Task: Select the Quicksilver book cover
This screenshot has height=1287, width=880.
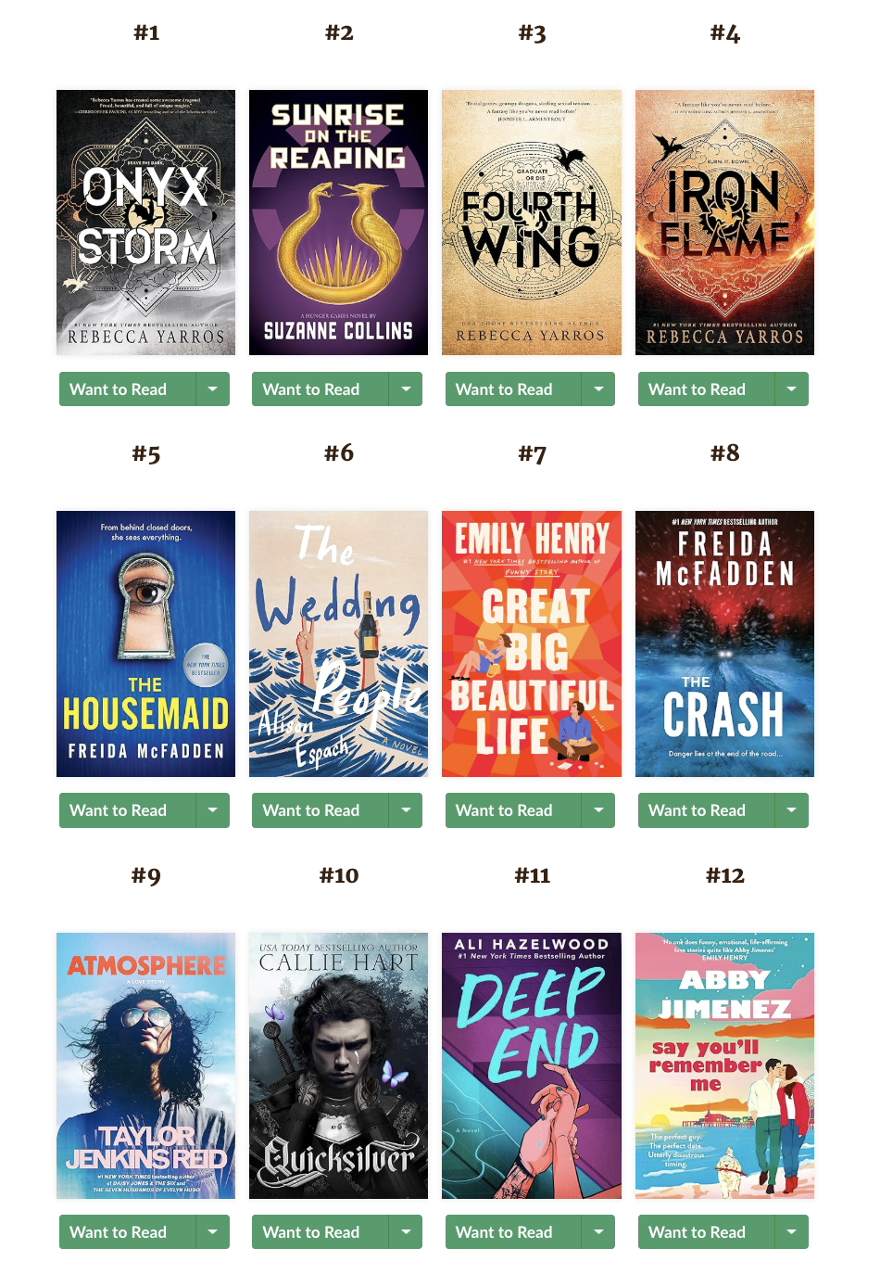Action: pos(338,1065)
